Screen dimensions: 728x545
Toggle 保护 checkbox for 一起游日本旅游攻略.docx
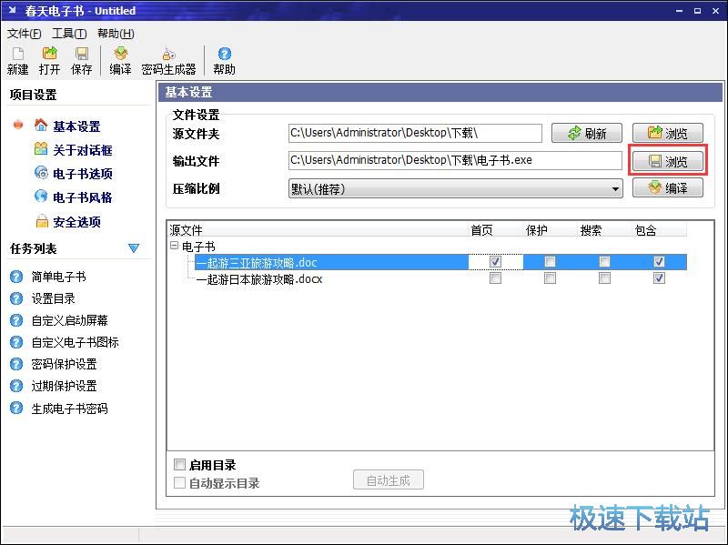(x=550, y=278)
